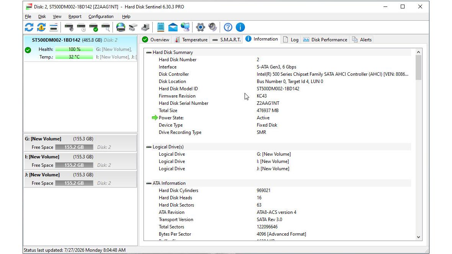Screen dimensions: 452x254
Task: Switch to the S.M.A.R.T. tab
Action: click(227, 40)
